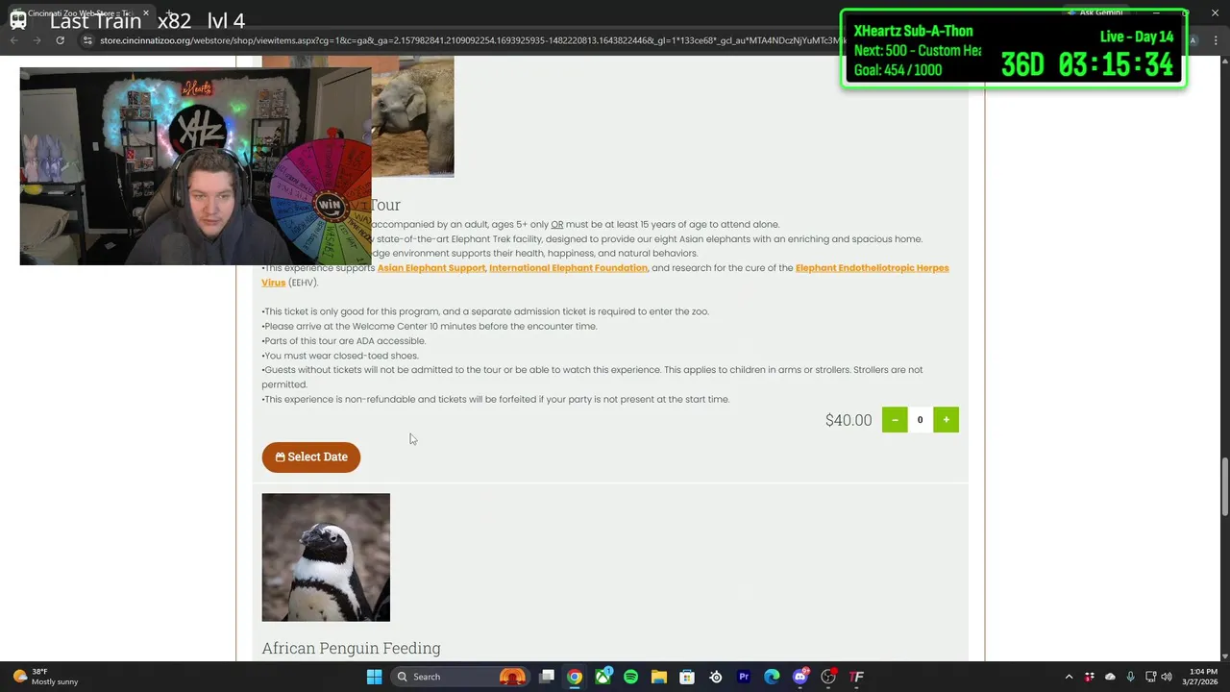This screenshot has width=1230, height=692.
Task: Open Task View from the taskbar
Action: tap(547, 677)
